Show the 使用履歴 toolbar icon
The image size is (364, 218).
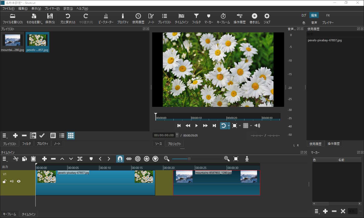coord(138,19)
